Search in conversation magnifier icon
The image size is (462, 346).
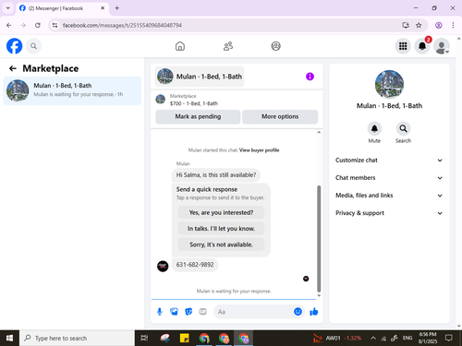[x=403, y=128]
